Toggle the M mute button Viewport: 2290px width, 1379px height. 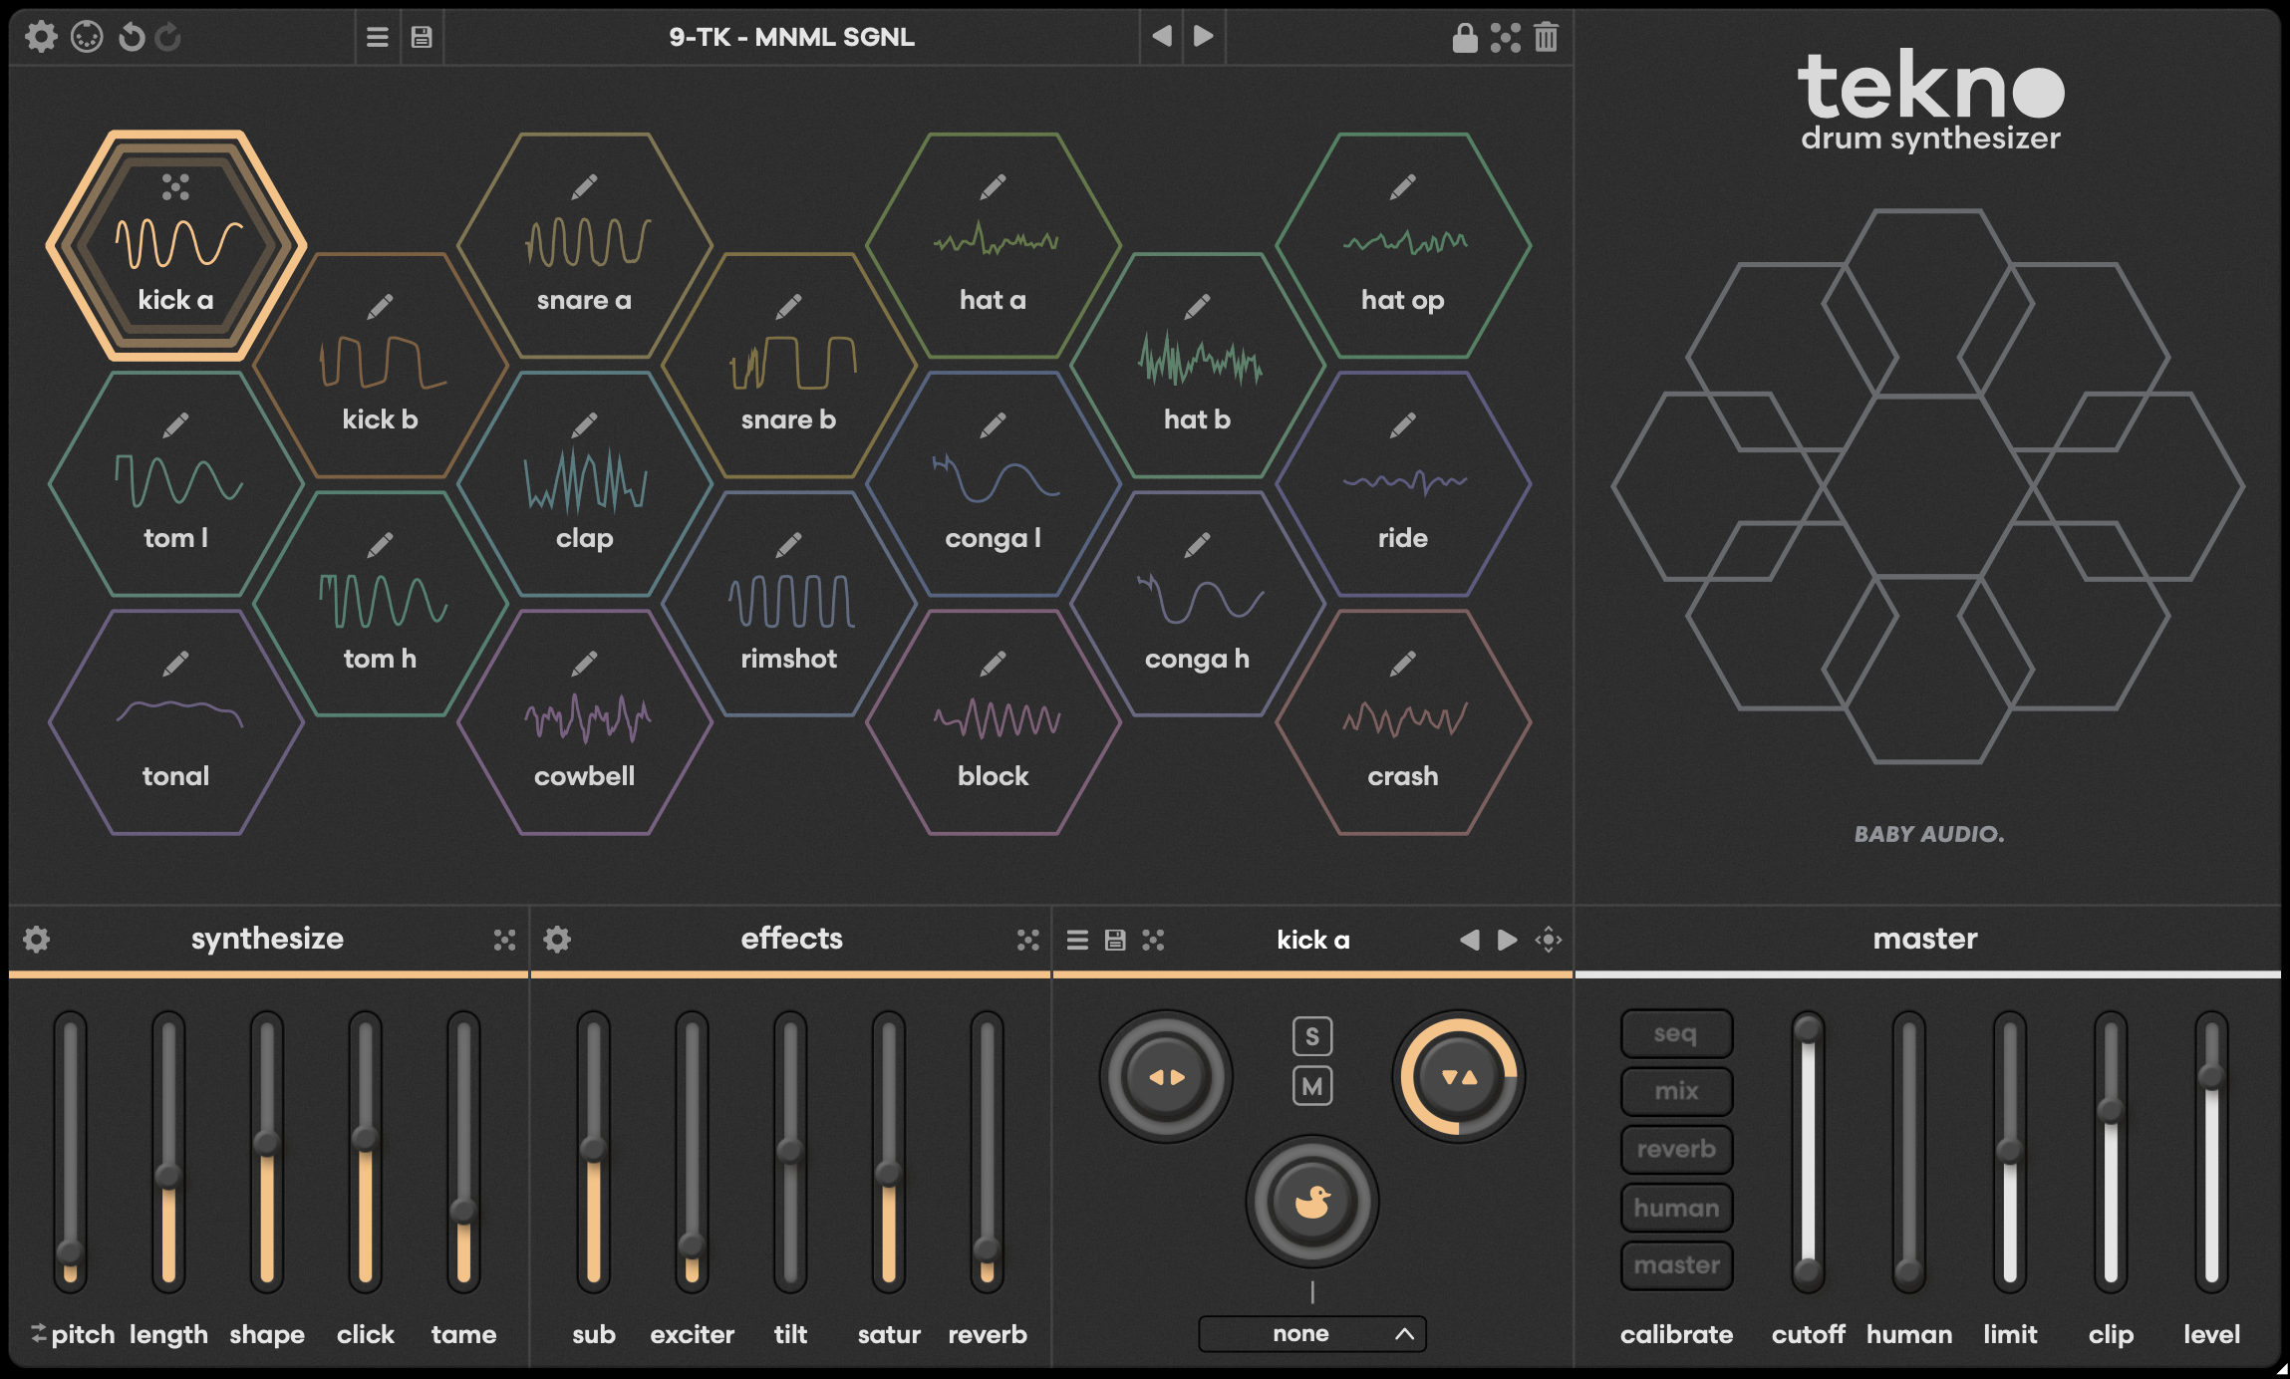click(x=1312, y=1087)
